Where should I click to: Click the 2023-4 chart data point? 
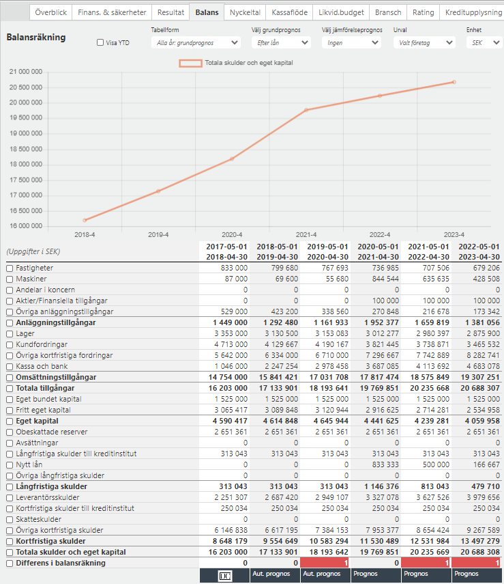(454, 82)
